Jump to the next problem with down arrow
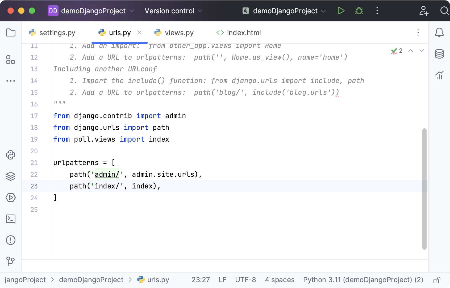 [422, 51]
